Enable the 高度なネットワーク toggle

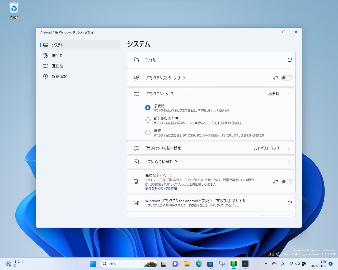point(287,182)
